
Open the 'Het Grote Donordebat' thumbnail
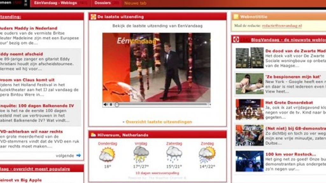[250, 109]
